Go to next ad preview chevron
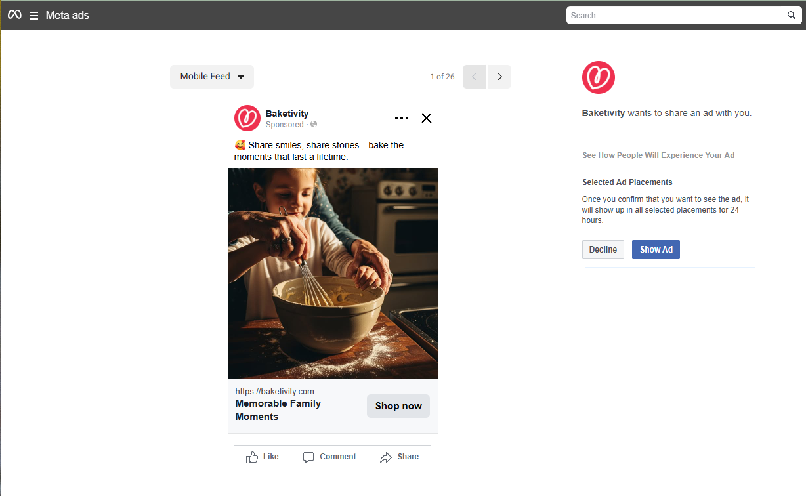This screenshot has height=496, width=806. pyautogui.click(x=499, y=77)
